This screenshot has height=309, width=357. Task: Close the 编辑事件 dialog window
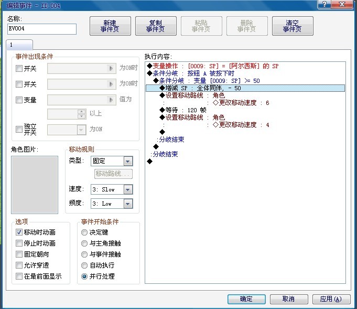pyautogui.click(x=342, y=4)
